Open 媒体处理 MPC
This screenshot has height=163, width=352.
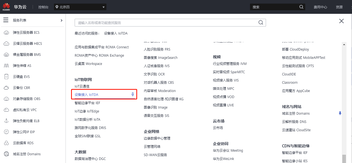(223, 88)
